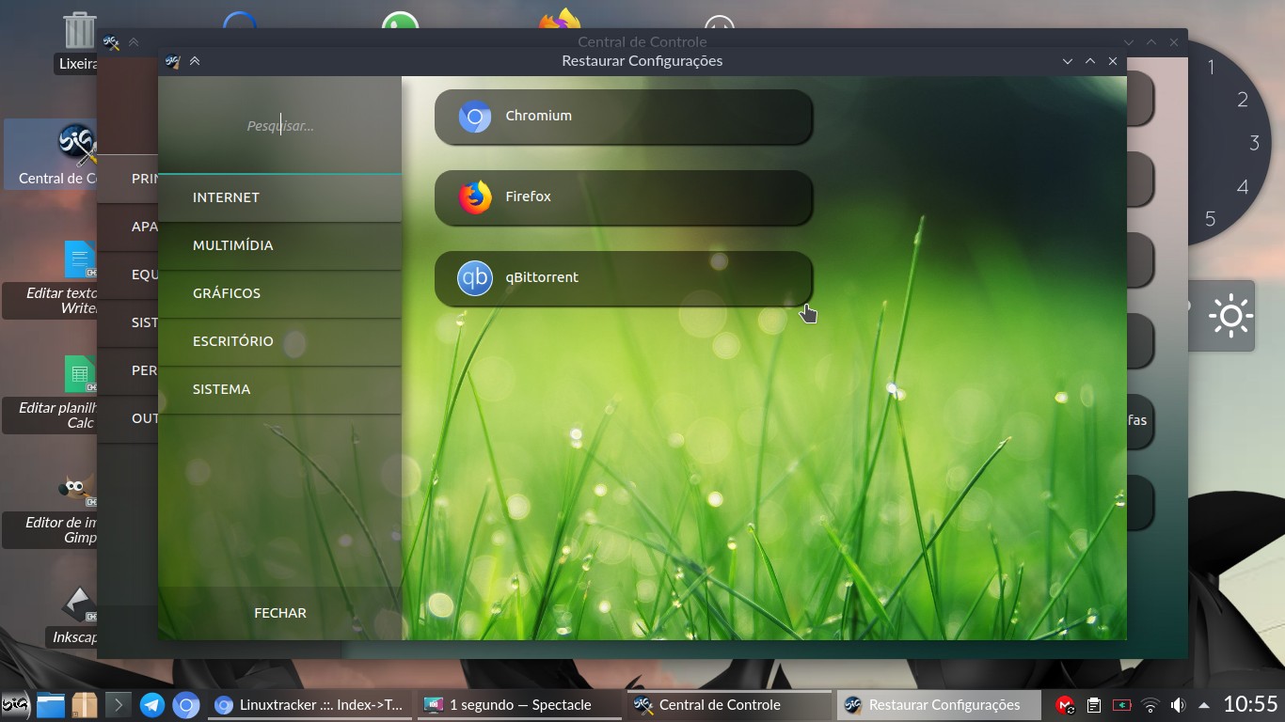Open the Chromium restore entry
The height and width of the screenshot is (722, 1285).
tap(623, 117)
